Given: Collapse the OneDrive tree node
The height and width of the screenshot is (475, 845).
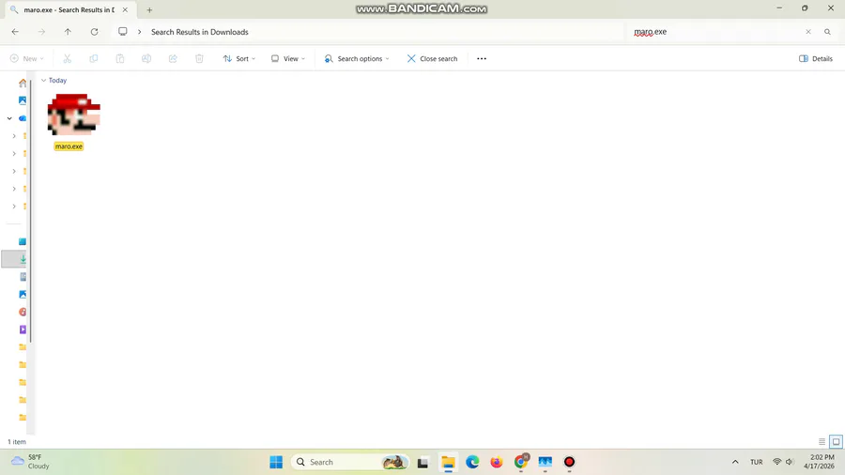Looking at the screenshot, I should click(x=9, y=118).
